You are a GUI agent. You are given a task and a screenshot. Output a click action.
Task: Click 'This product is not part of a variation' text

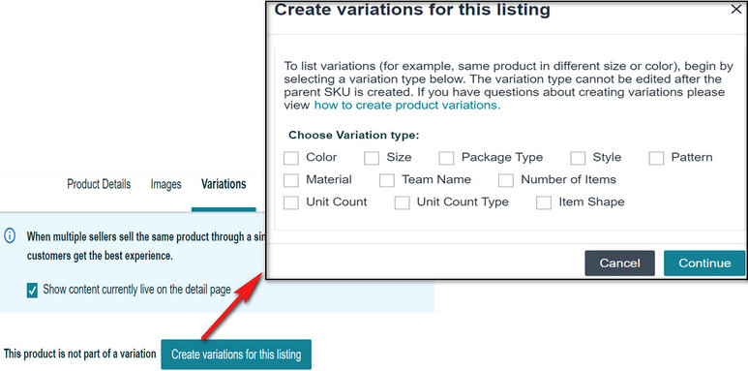[x=80, y=354]
